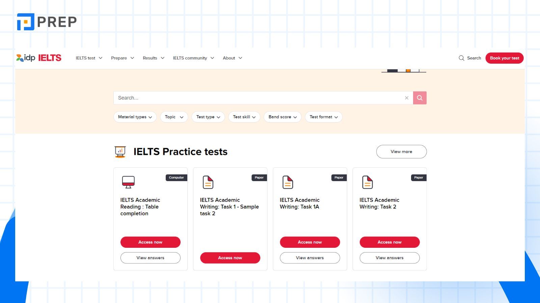
Task: Click the PREP logo at top left
Action: [47, 22]
